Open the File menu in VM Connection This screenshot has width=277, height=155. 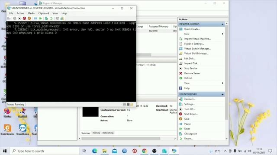pyautogui.click(x=11, y=13)
